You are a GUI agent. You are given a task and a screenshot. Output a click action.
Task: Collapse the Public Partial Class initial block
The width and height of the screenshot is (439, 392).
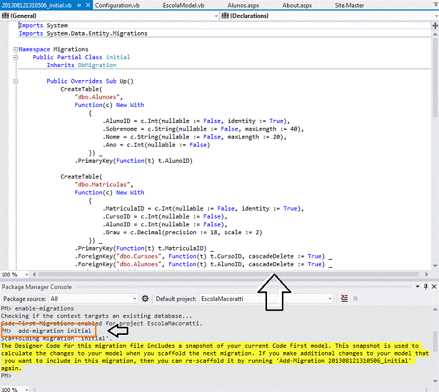pyautogui.click(x=16, y=57)
